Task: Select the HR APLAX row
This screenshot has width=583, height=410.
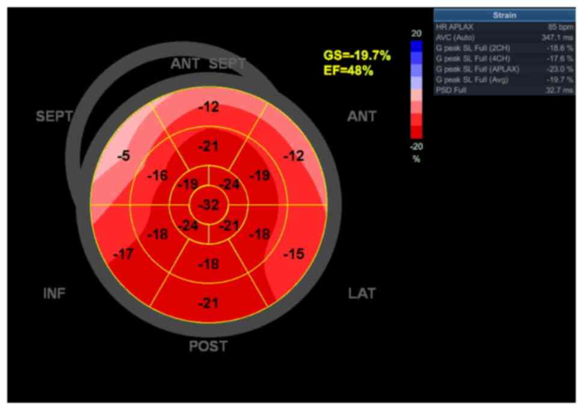Action: 504,28
